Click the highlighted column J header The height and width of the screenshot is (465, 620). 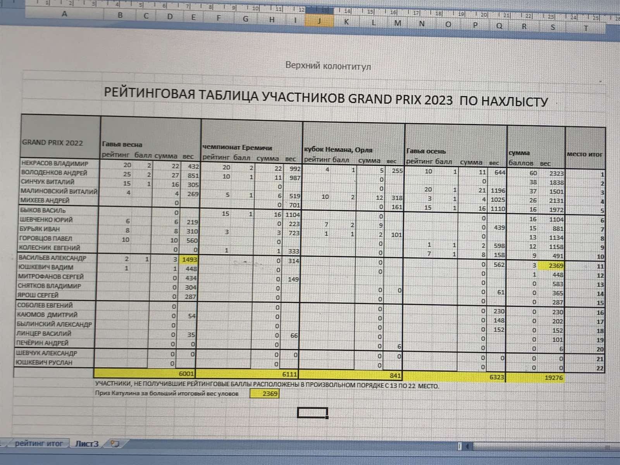pyautogui.click(x=319, y=21)
